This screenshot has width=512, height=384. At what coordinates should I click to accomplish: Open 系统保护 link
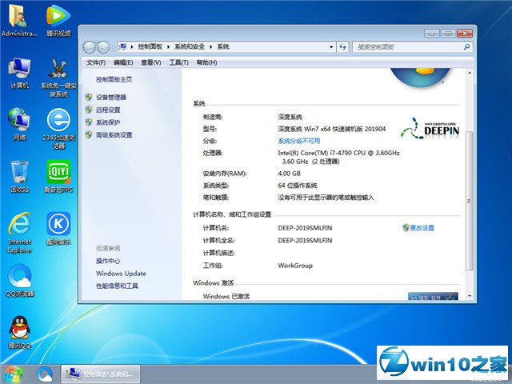point(108,122)
